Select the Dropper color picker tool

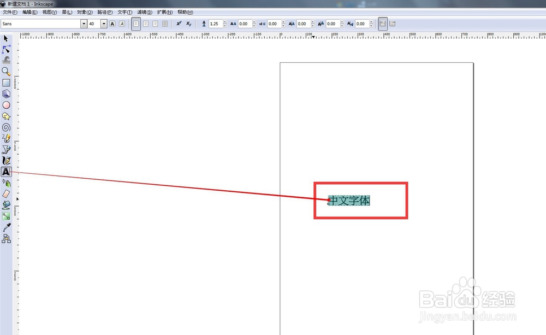[x=6, y=228]
